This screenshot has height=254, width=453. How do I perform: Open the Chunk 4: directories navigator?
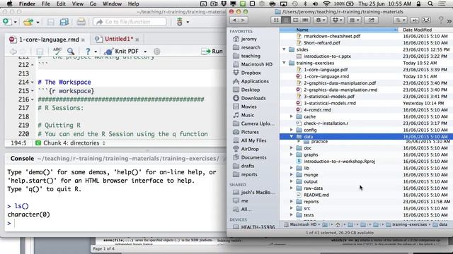[71, 143]
